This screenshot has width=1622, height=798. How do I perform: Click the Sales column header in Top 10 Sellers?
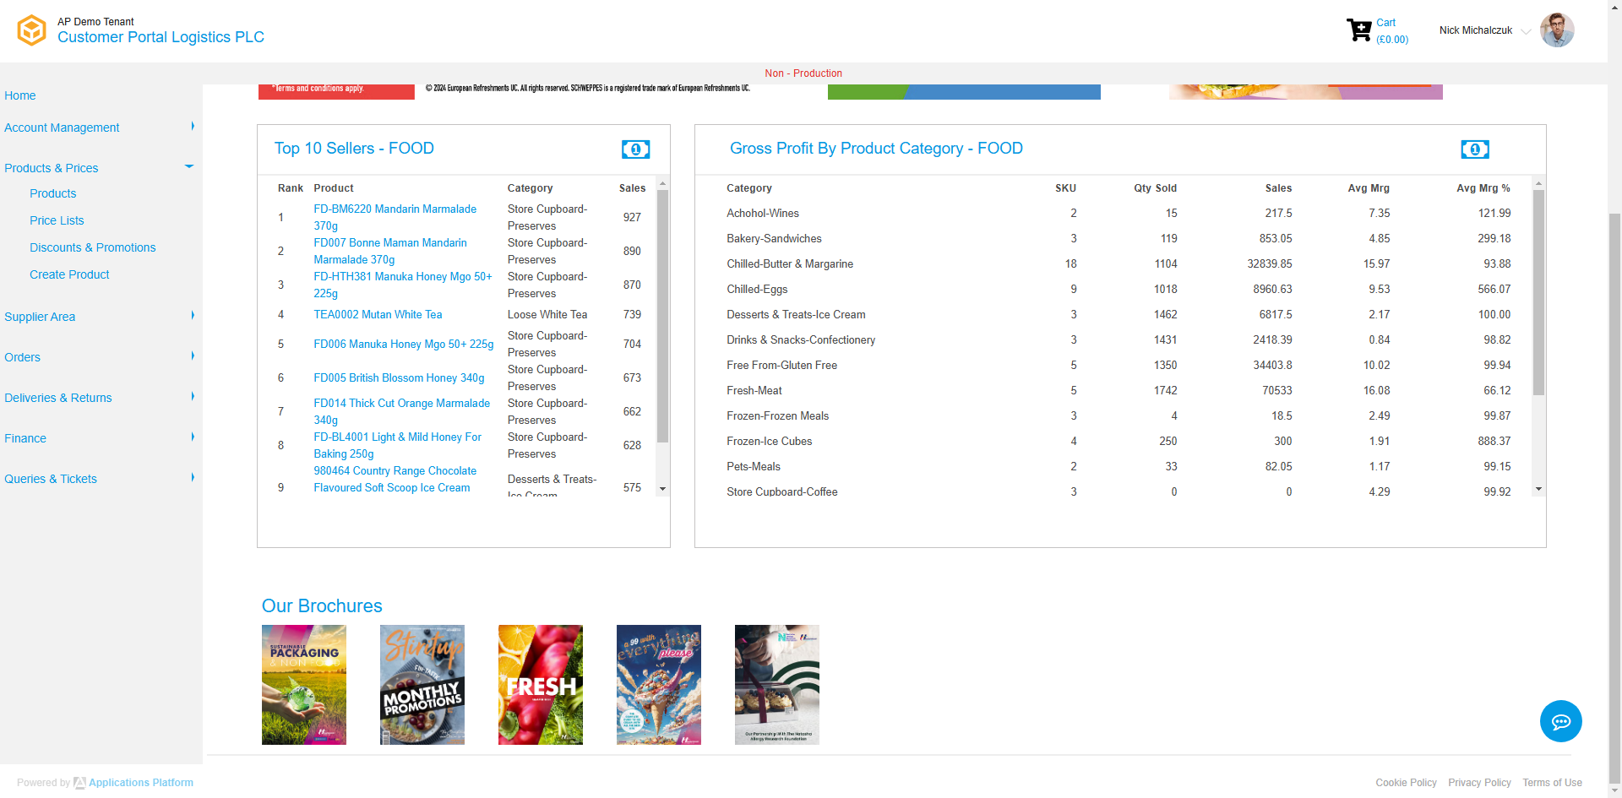[632, 188]
